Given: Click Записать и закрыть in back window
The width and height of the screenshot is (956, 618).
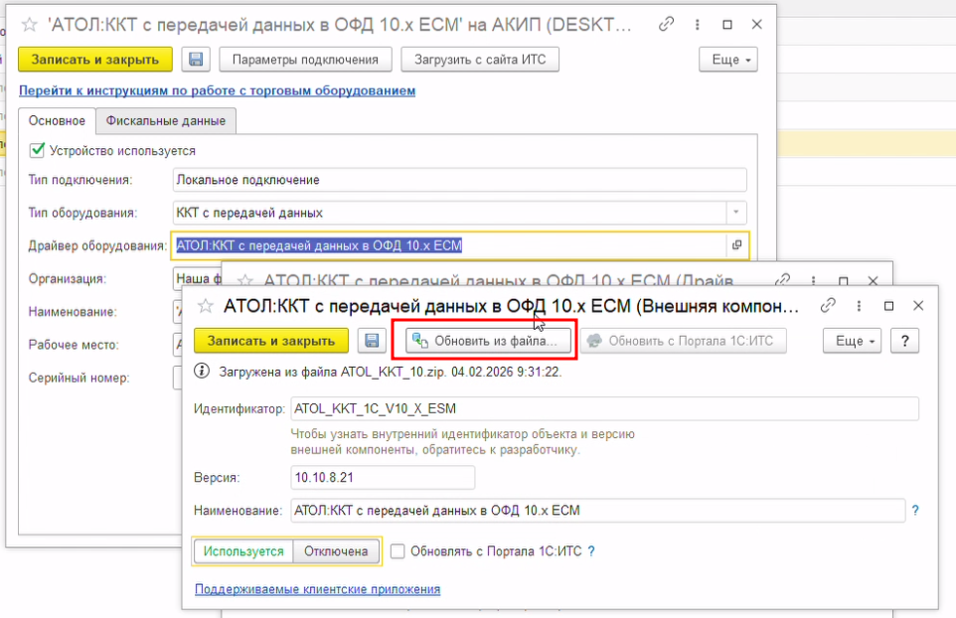Looking at the screenshot, I should (x=95, y=60).
